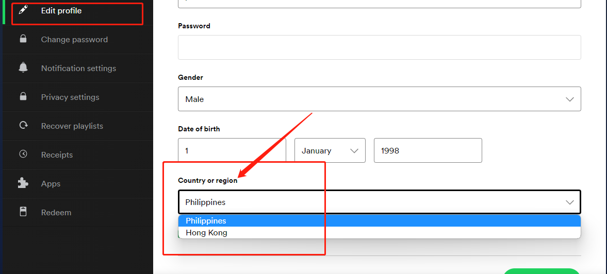Image resolution: width=607 pixels, height=274 pixels.
Task: Click the lock icon beside Change password
Action: [x=23, y=39]
